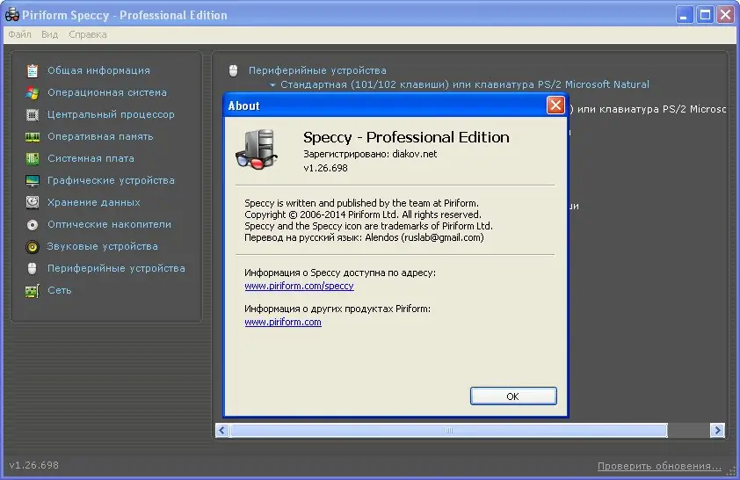Screen dimensions: 740x480
Task: Show the Оперативная память section
Action: 100,136
